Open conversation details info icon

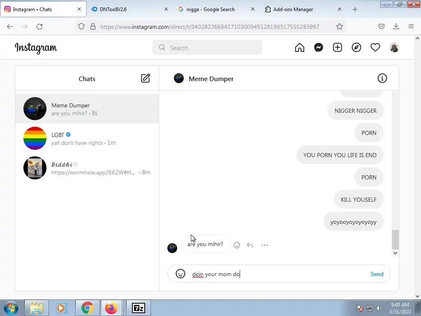(x=382, y=78)
